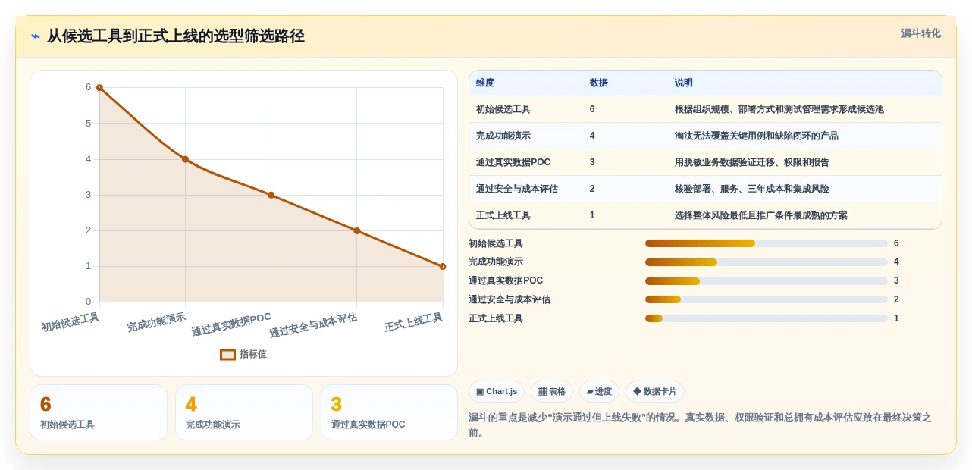Open the data card showing 4 完成功能演示
The width and height of the screenshot is (972, 470).
click(x=244, y=412)
